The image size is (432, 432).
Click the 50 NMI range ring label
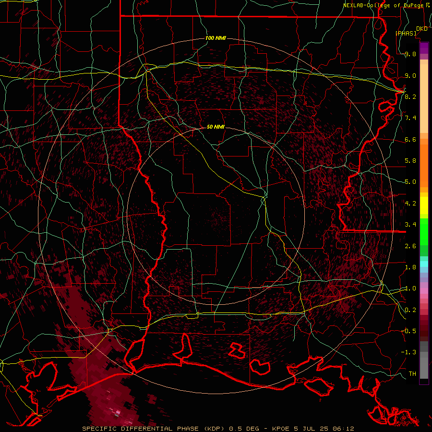tap(216, 127)
